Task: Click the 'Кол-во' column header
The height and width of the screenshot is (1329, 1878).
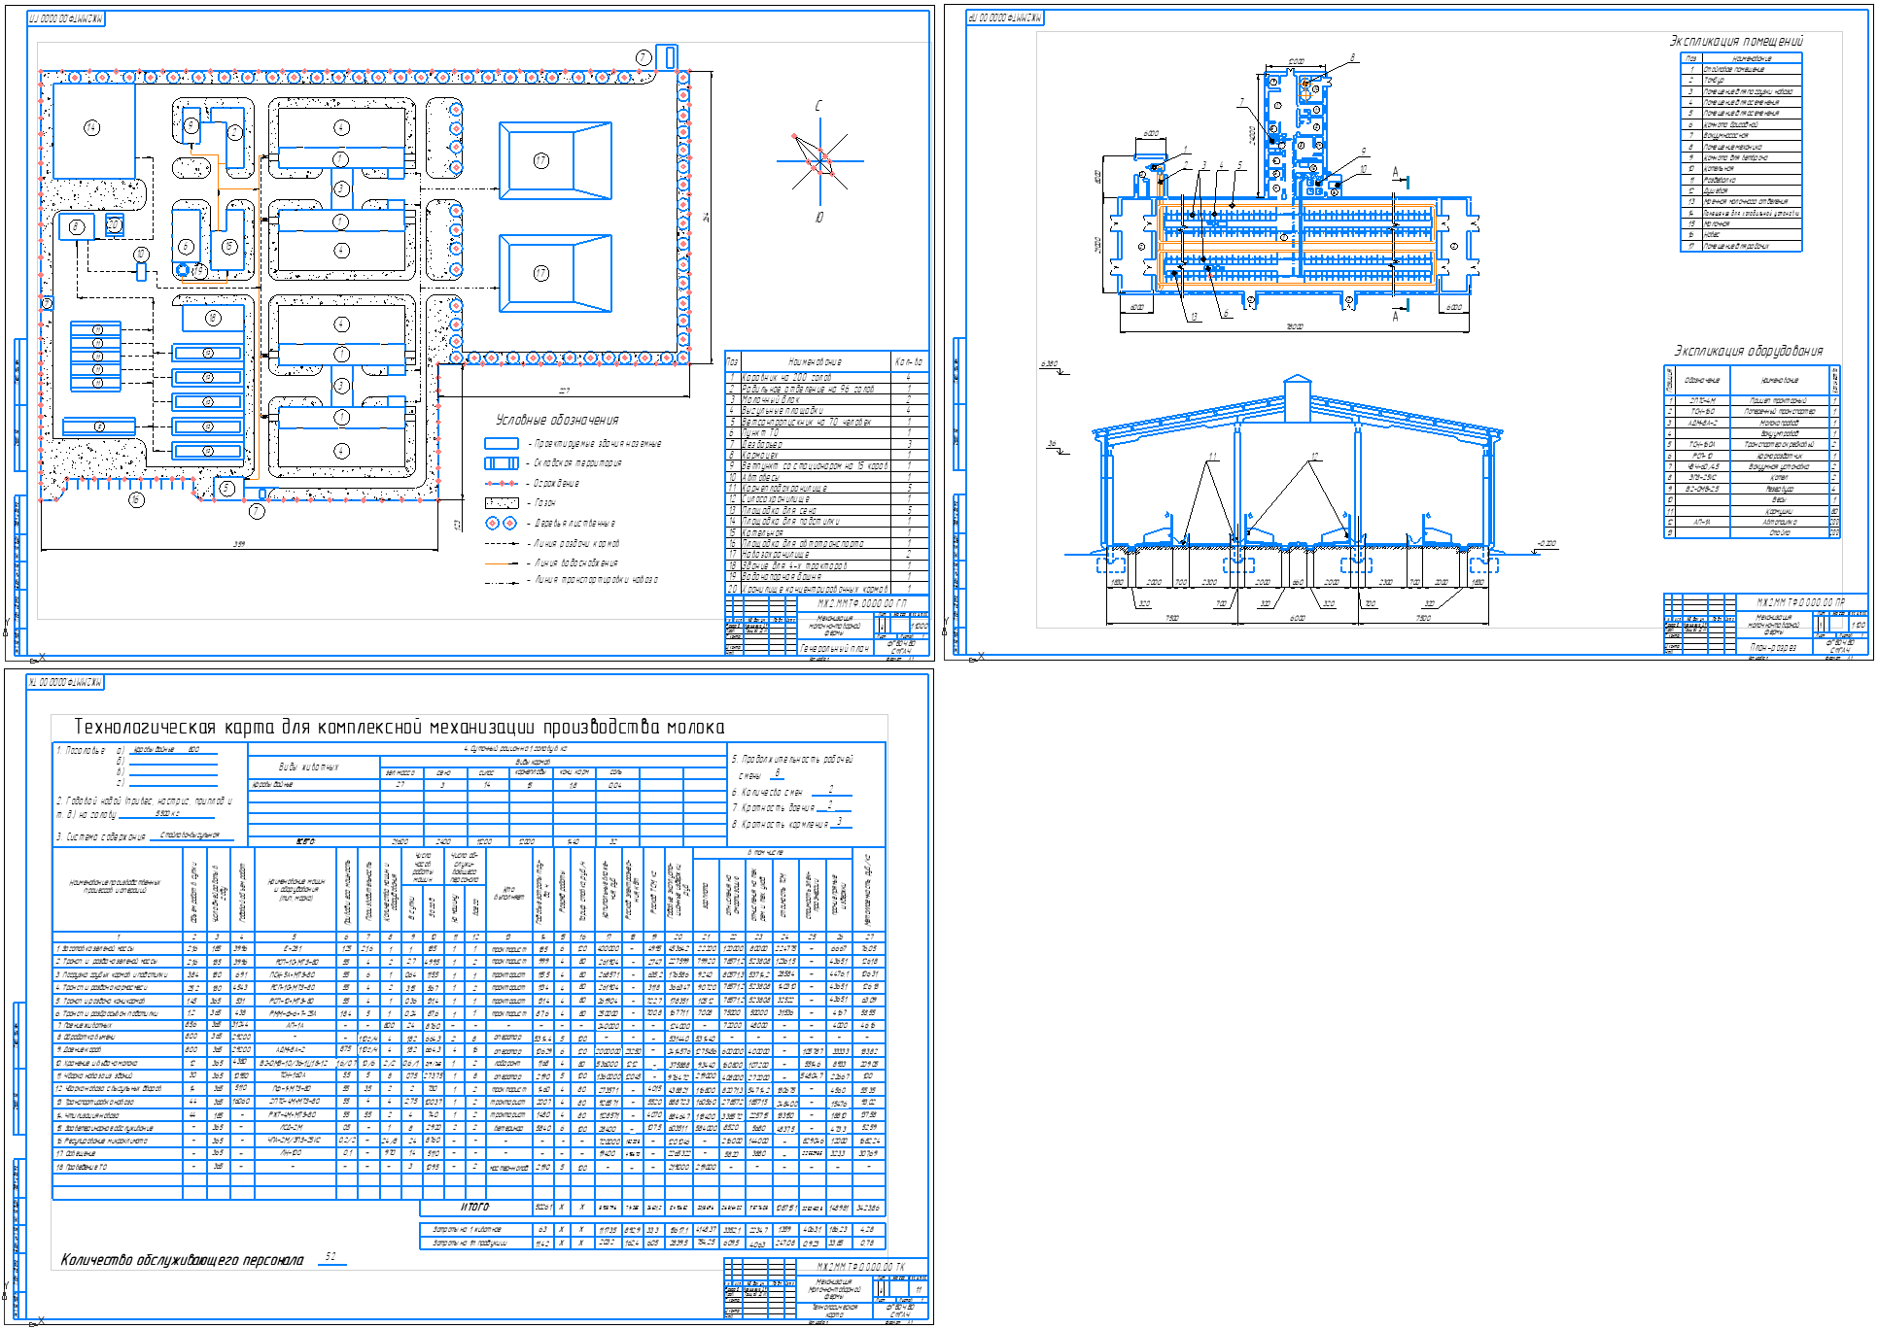Action: pos(909,361)
